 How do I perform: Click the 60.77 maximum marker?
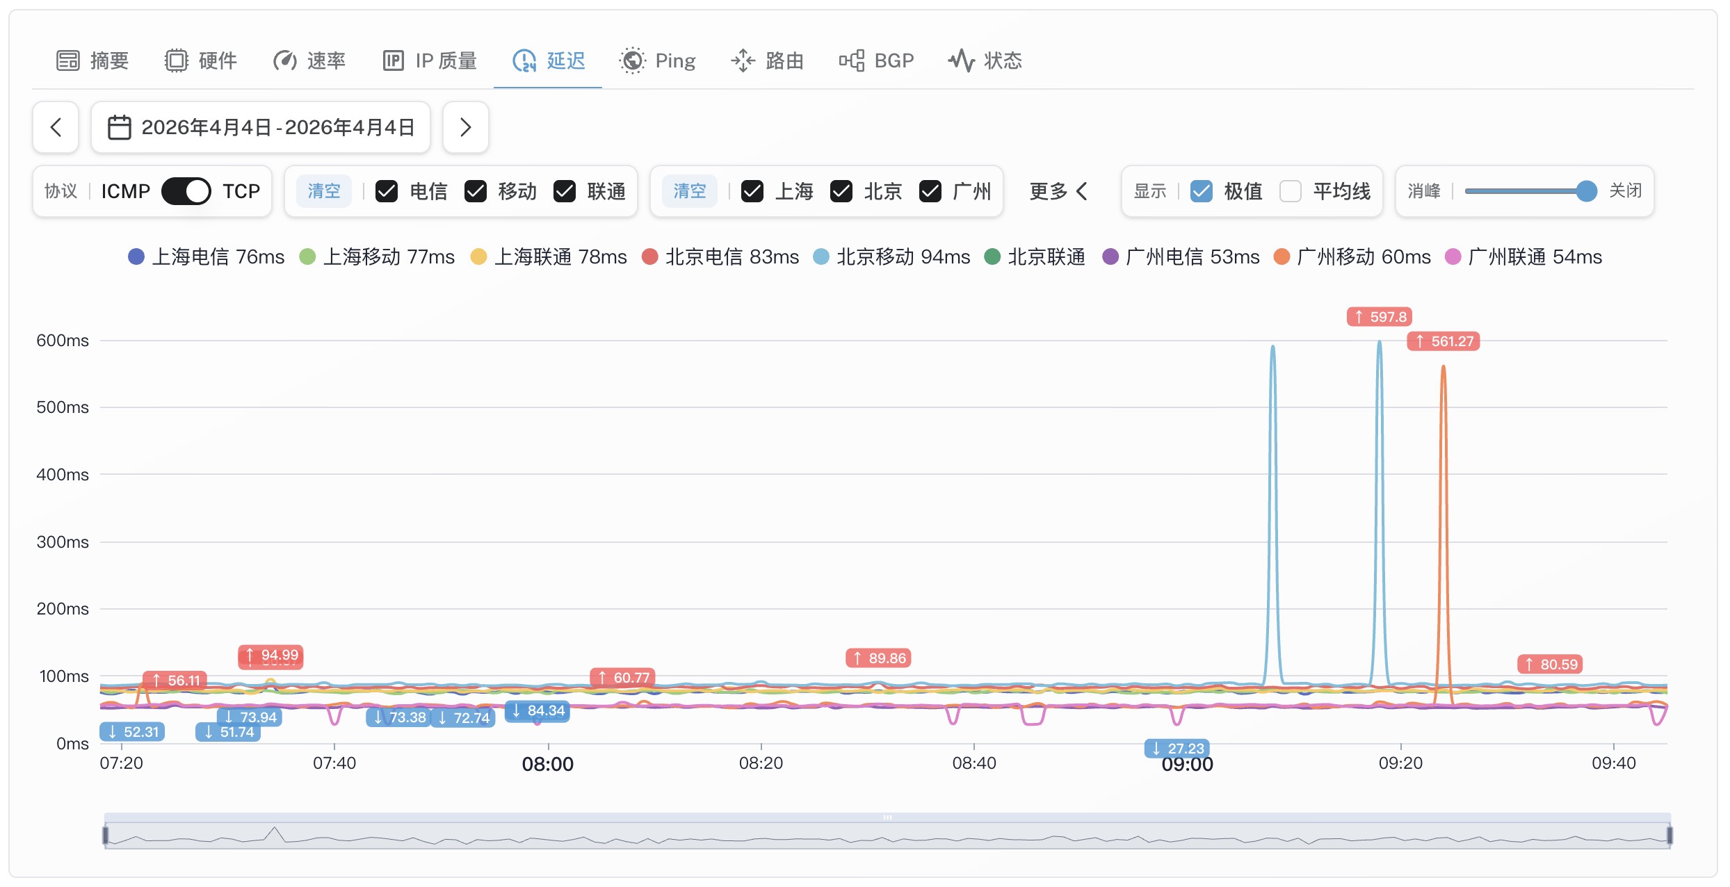click(x=622, y=678)
